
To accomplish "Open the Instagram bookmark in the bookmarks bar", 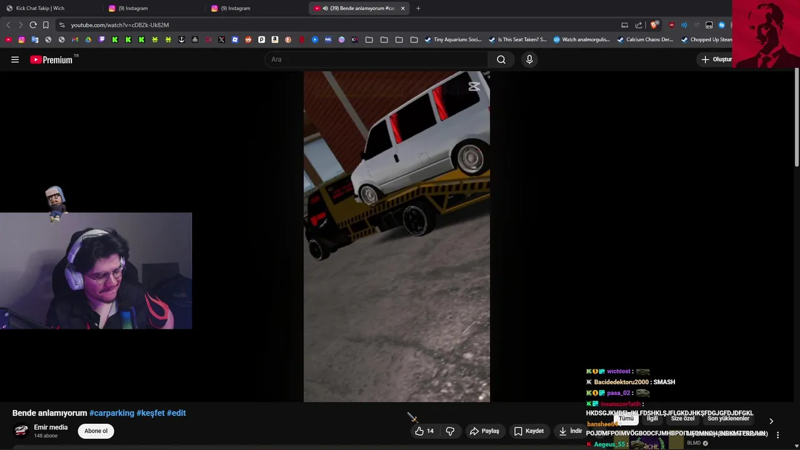I will point(21,39).
